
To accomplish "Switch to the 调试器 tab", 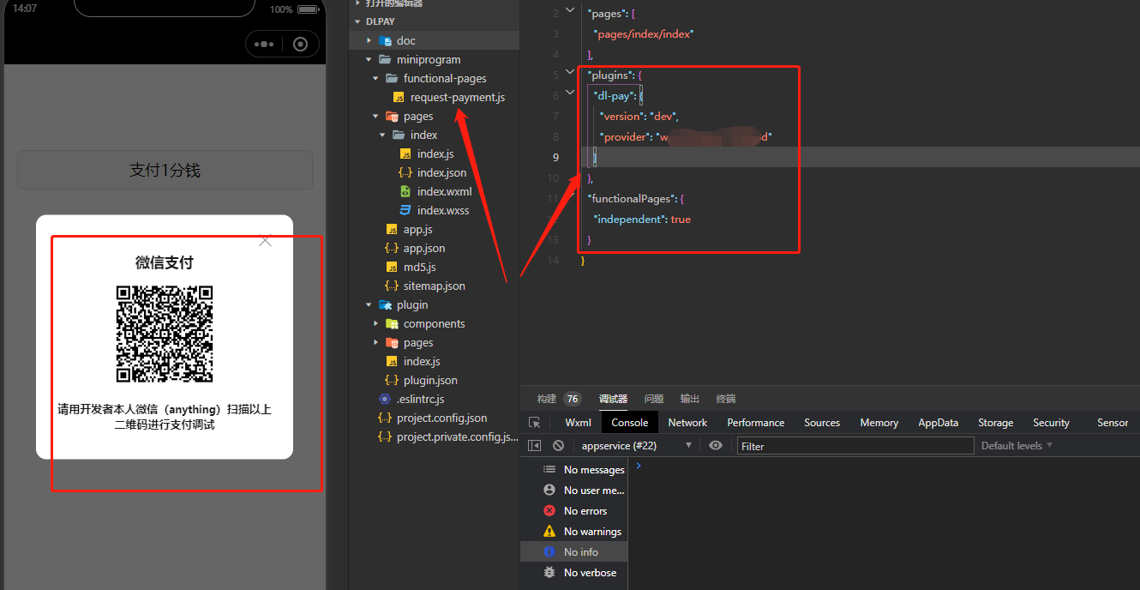I will (613, 399).
